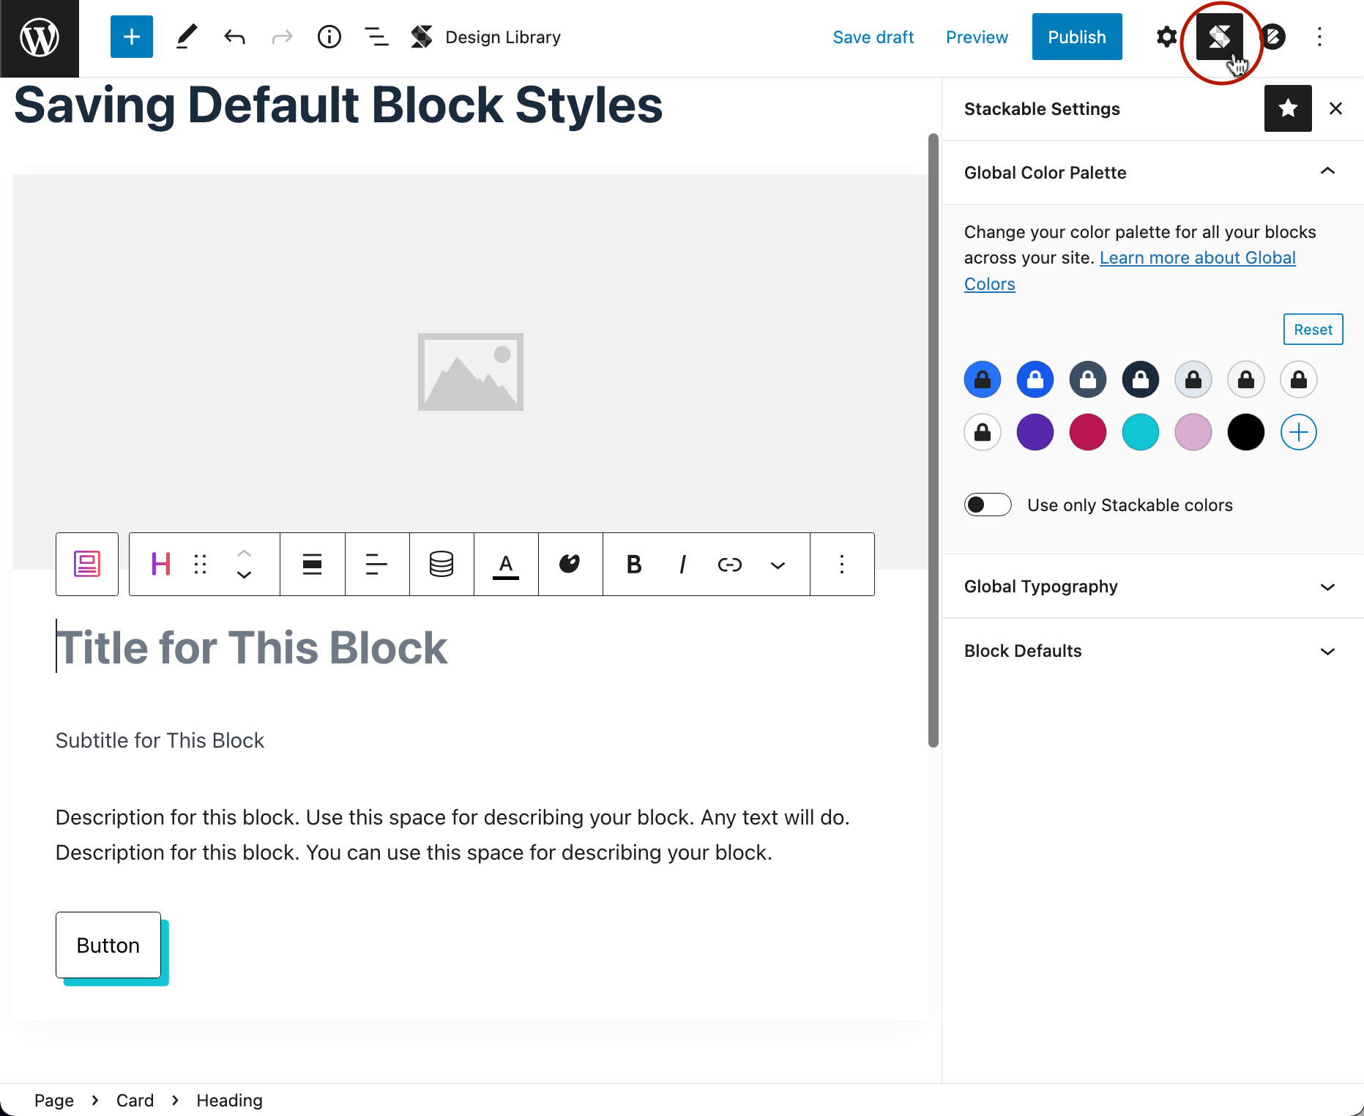The height and width of the screenshot is (1116, 1364).
Task: Reset the global color palette
Action: pos(1313,330)
